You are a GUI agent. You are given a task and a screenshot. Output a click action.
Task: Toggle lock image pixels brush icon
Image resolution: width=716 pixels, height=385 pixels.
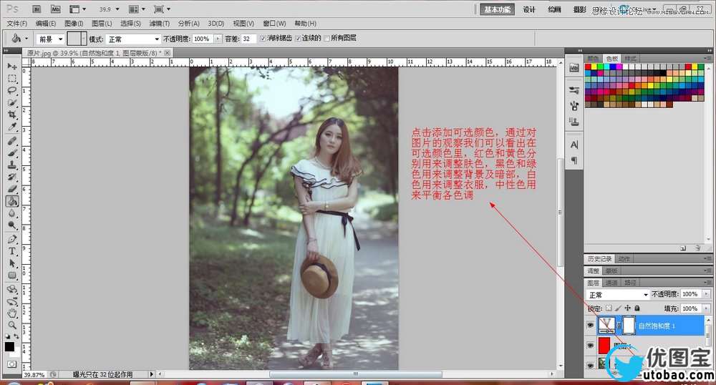click(619, 308)
